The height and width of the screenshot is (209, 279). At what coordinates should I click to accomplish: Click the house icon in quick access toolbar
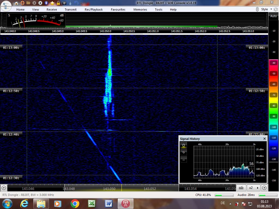(x=16, y=3)
